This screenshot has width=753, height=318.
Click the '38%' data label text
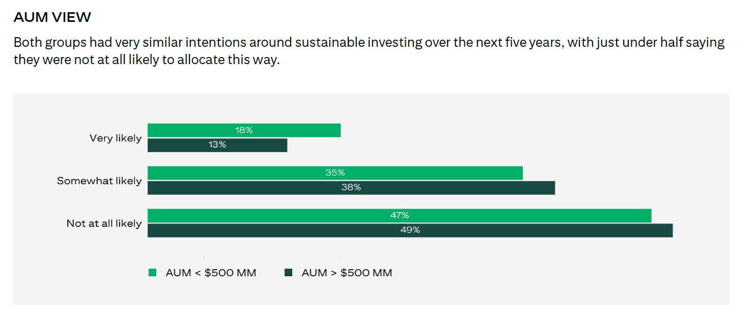[351, 187]
